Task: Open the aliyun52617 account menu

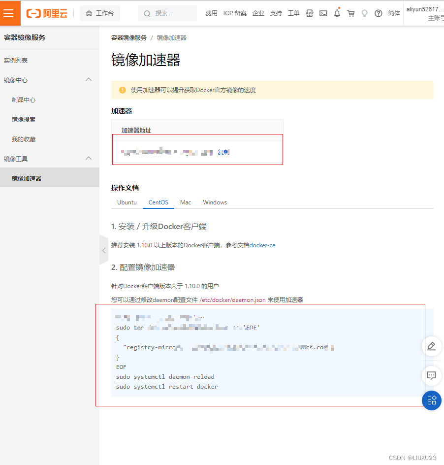Action: pyautogui.click(x=425, y=13)
